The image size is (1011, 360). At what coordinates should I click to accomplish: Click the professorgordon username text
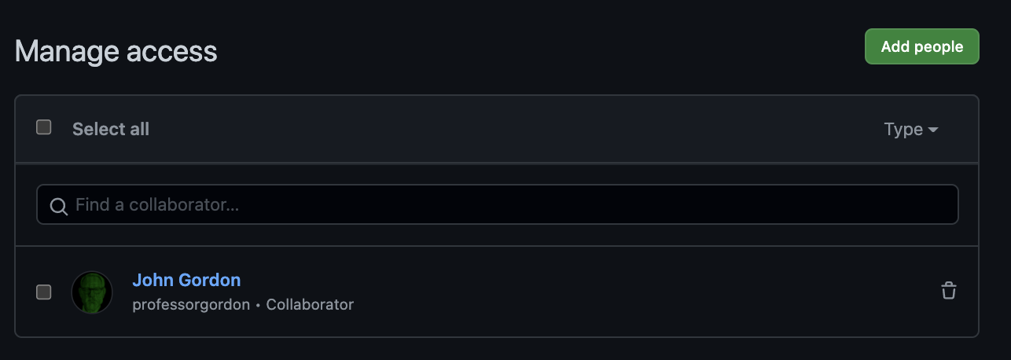(x=191, y=304)
